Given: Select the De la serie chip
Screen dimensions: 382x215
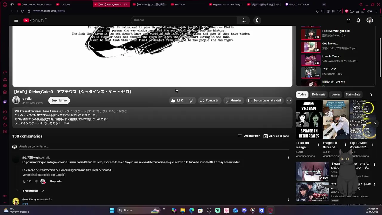Looking at the screenshot, I should [319, 94].
